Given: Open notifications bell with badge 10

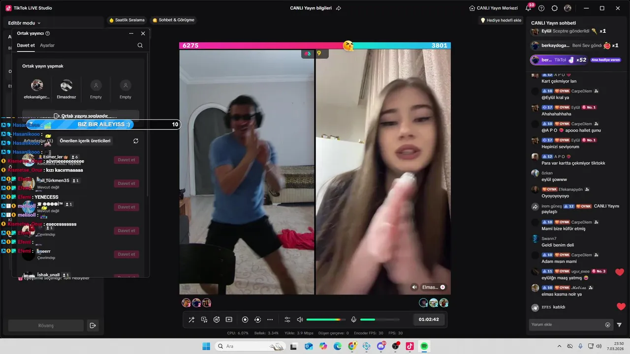Looking at the screenshot, I should click(x=529, y=8).
